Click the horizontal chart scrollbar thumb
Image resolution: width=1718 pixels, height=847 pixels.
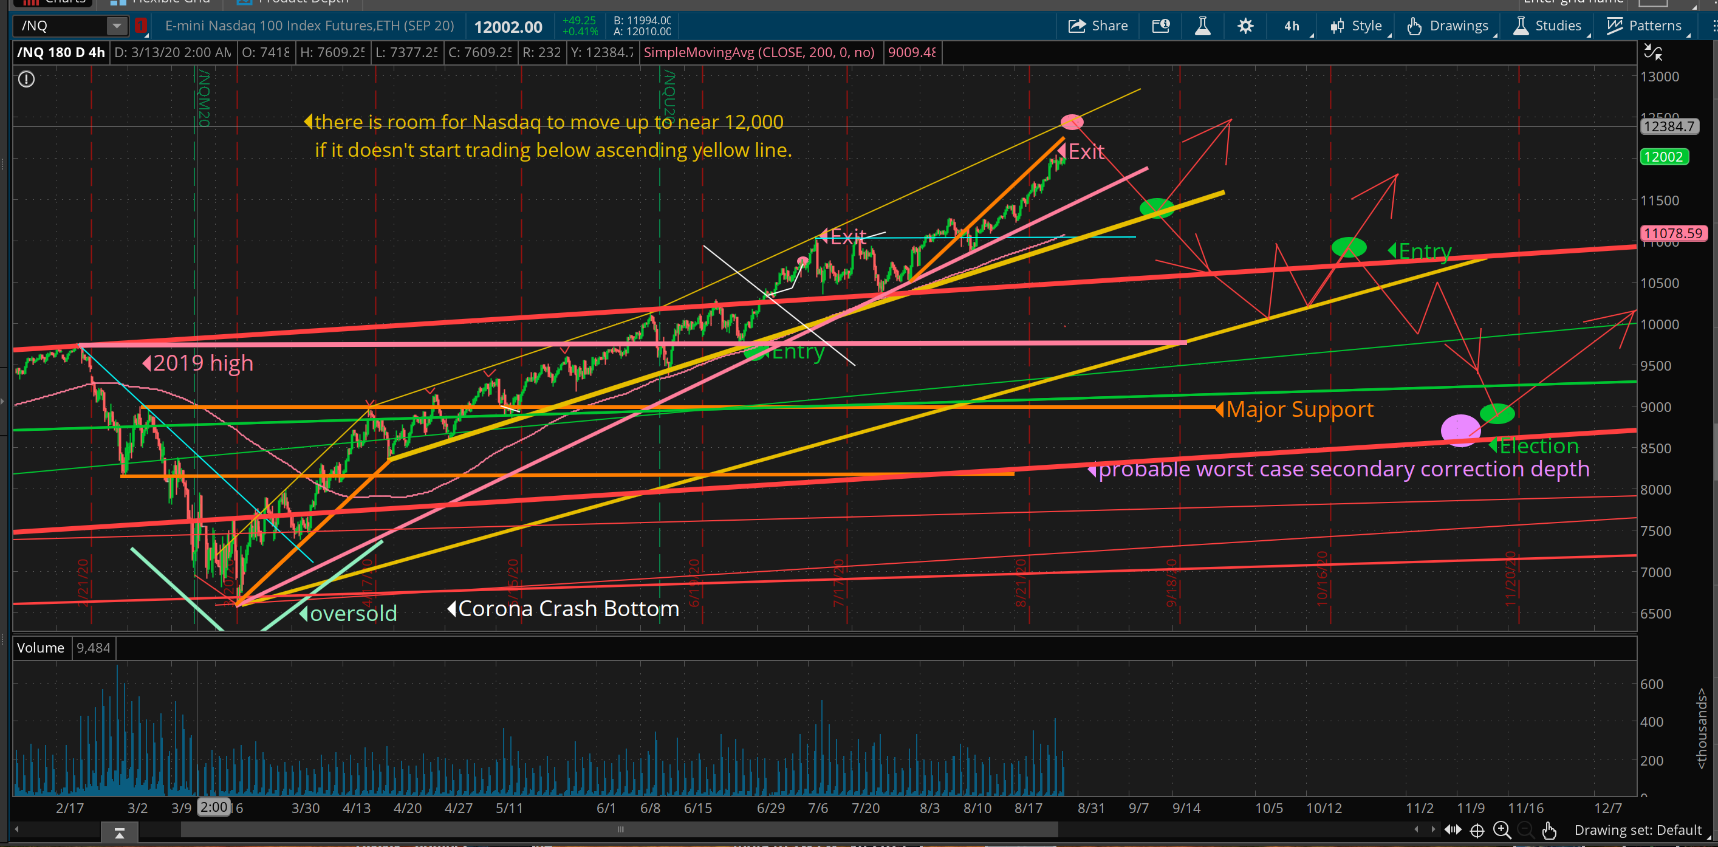[x=619, y=829]
